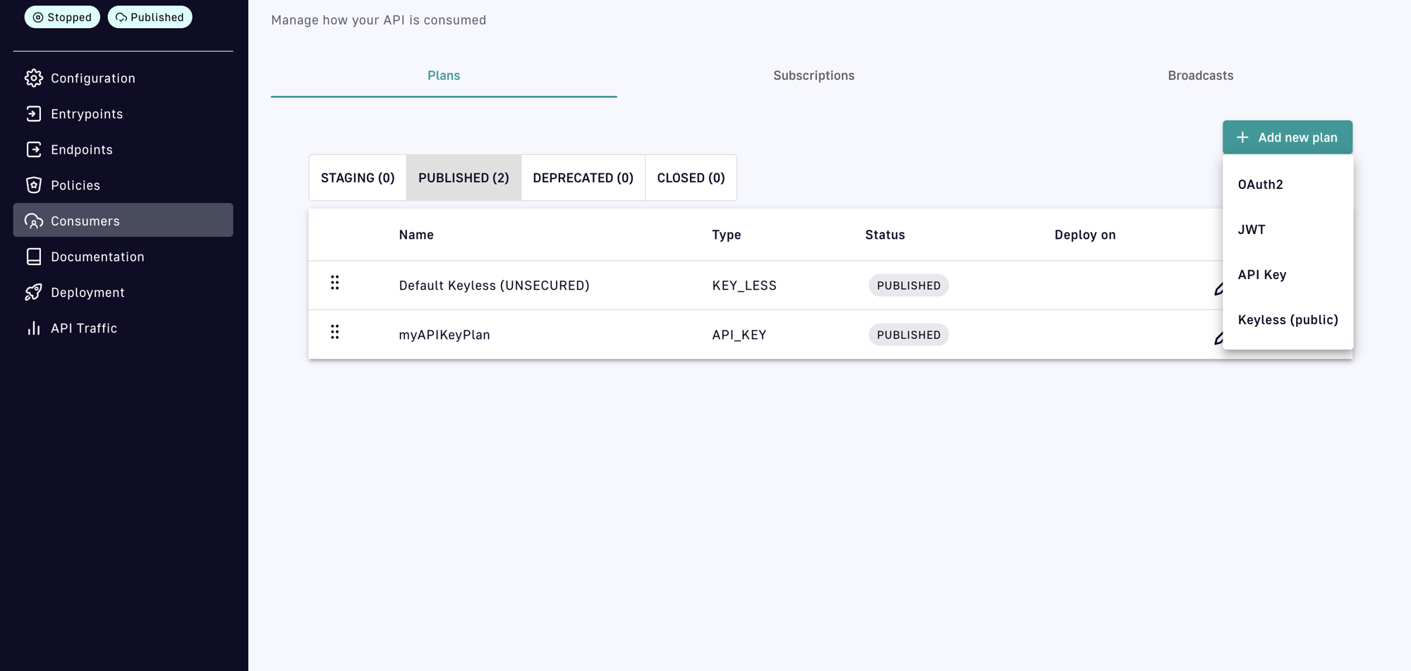Click the Consumers cloud-user icon
Screen dimensions: 1411x671
[33, 221]
